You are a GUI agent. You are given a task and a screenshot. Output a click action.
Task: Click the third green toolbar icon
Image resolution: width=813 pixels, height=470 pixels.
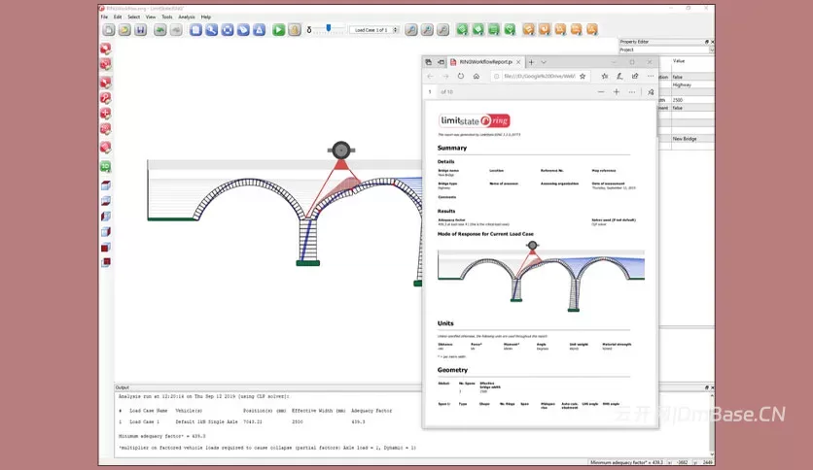pos(494,30)
